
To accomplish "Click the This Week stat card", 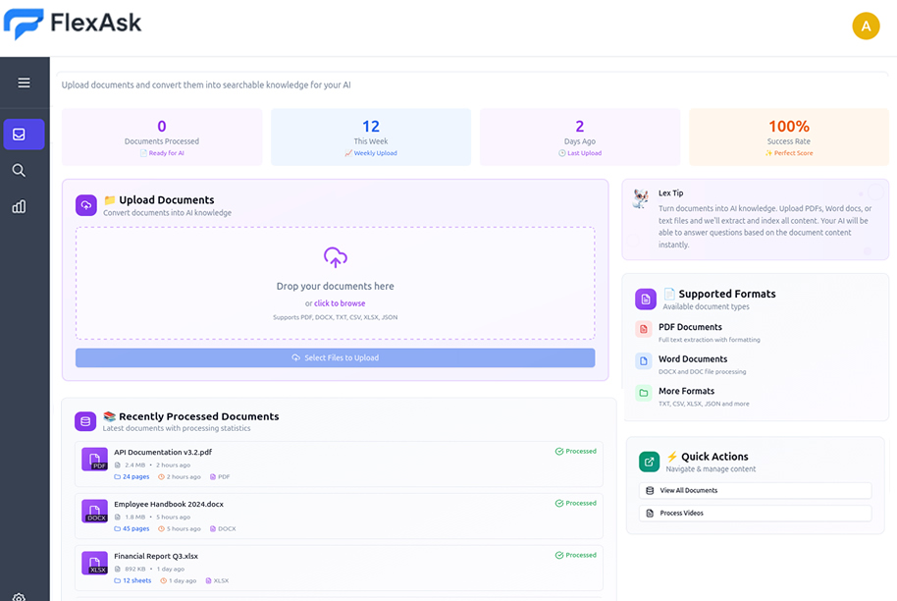I will [x=371, y=137].
